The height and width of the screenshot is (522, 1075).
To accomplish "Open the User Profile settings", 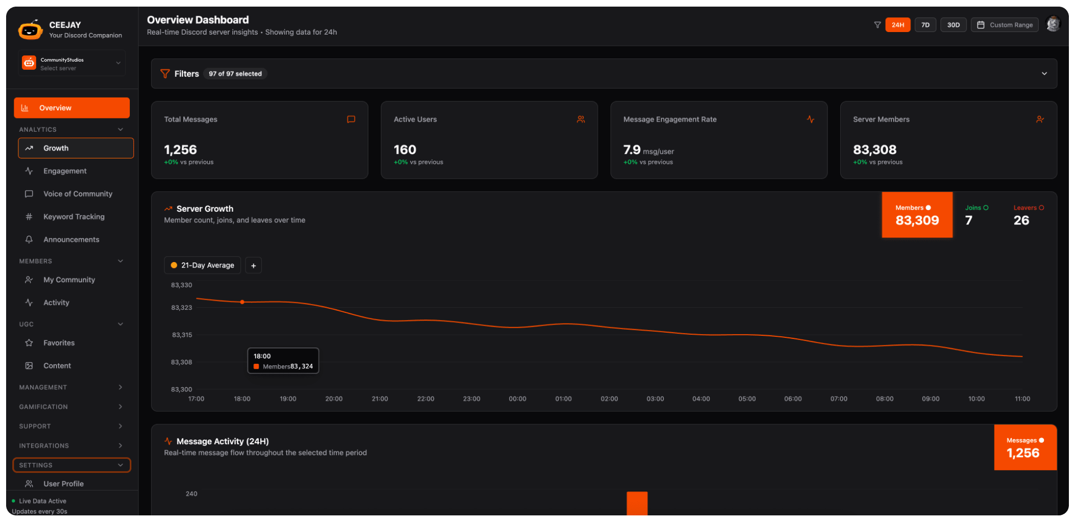I will [76, 484].
